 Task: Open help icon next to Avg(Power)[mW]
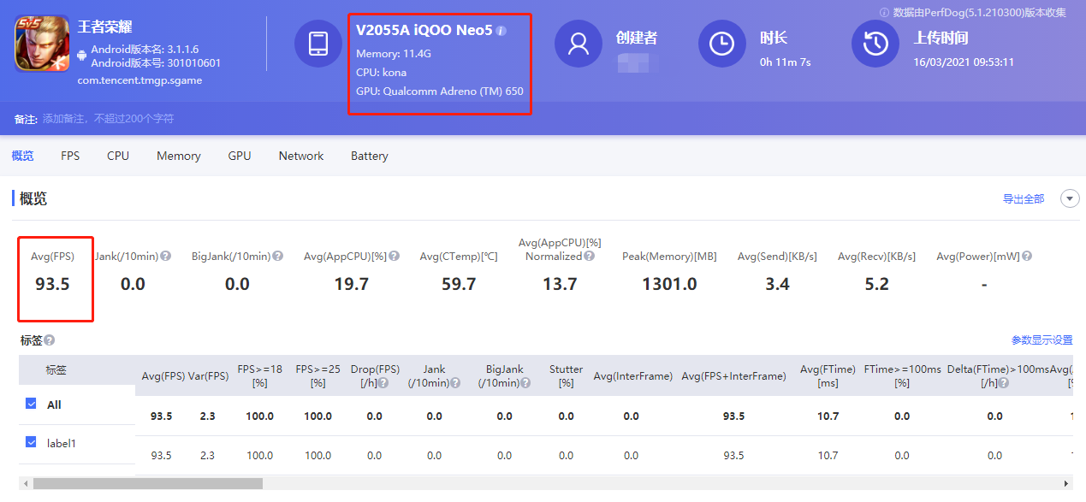tap(1027, 257)
